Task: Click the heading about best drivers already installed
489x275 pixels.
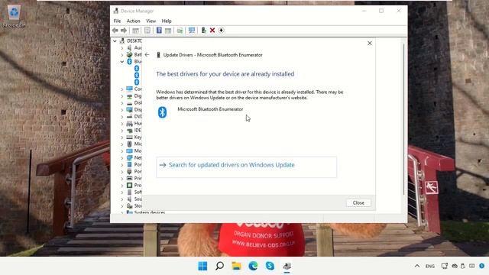Action: click(225, 74)
